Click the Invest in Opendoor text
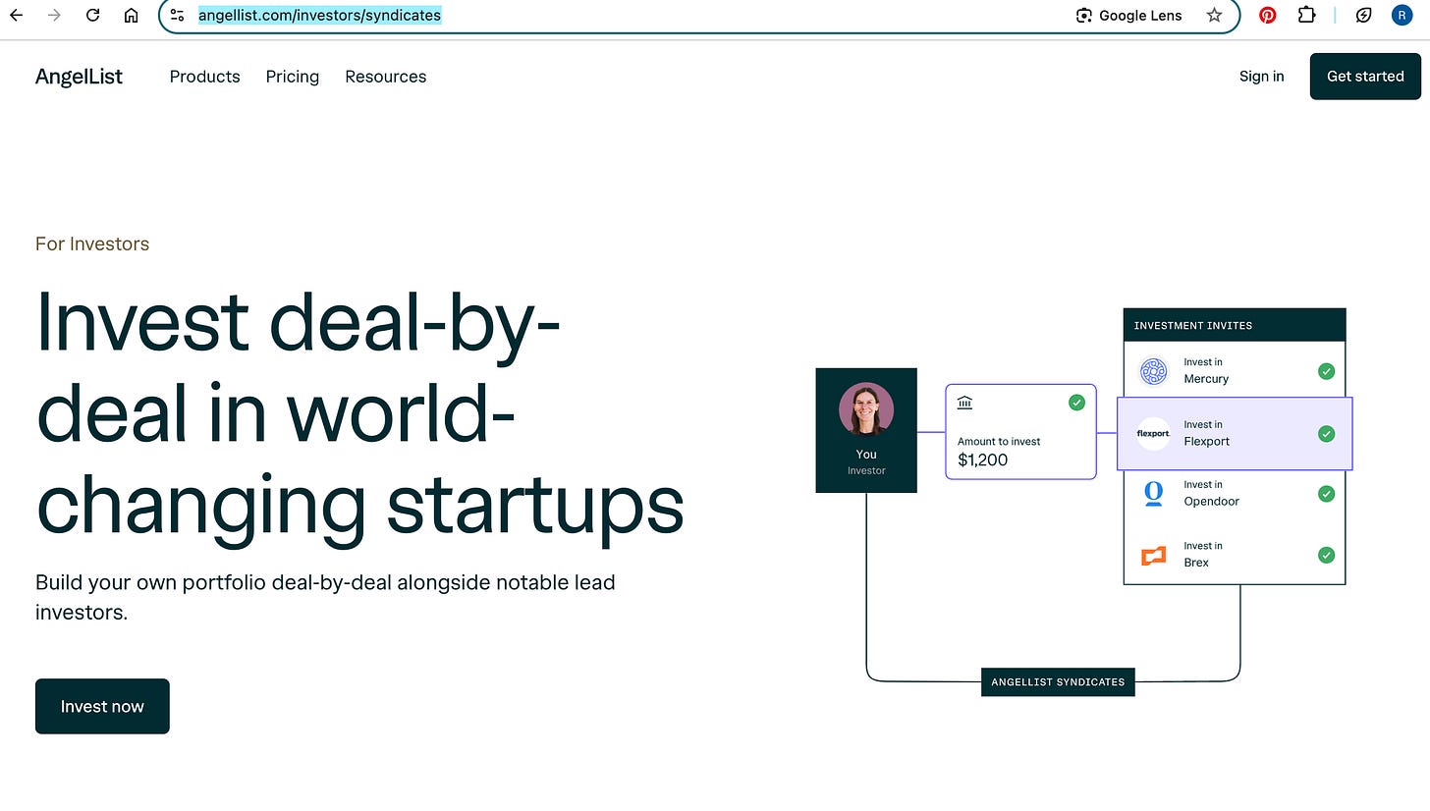This screenshot has width=1430, height=811. 1211,493
